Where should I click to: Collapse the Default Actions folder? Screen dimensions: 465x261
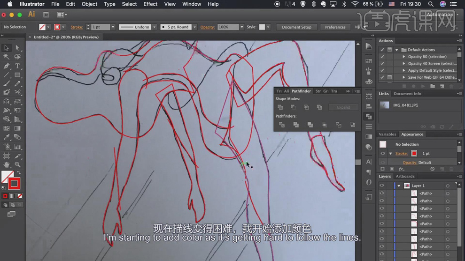tap(397, 50)
